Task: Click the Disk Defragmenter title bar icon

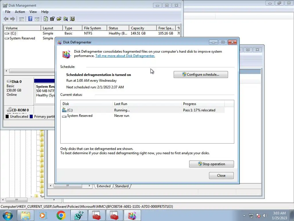Action: [x=60, y=42]
